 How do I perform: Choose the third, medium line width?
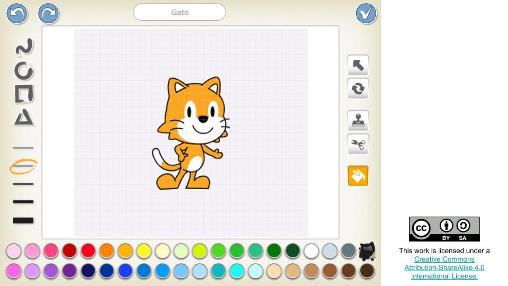(23, 184)
